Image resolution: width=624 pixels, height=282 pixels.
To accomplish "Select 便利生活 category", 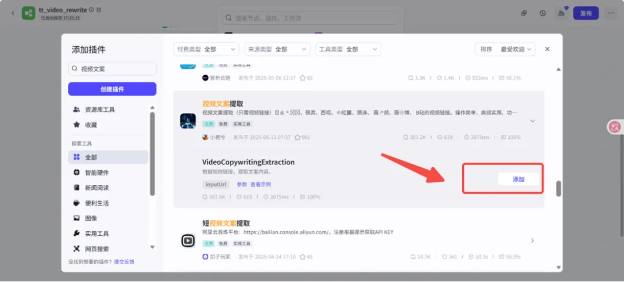I will [x=108, y=203].
